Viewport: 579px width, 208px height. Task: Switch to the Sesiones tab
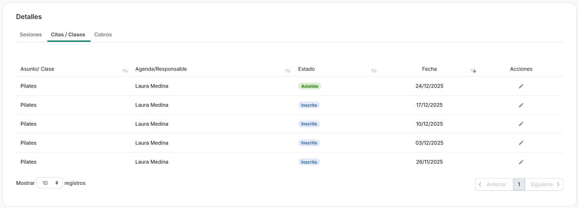coord(31,35)
